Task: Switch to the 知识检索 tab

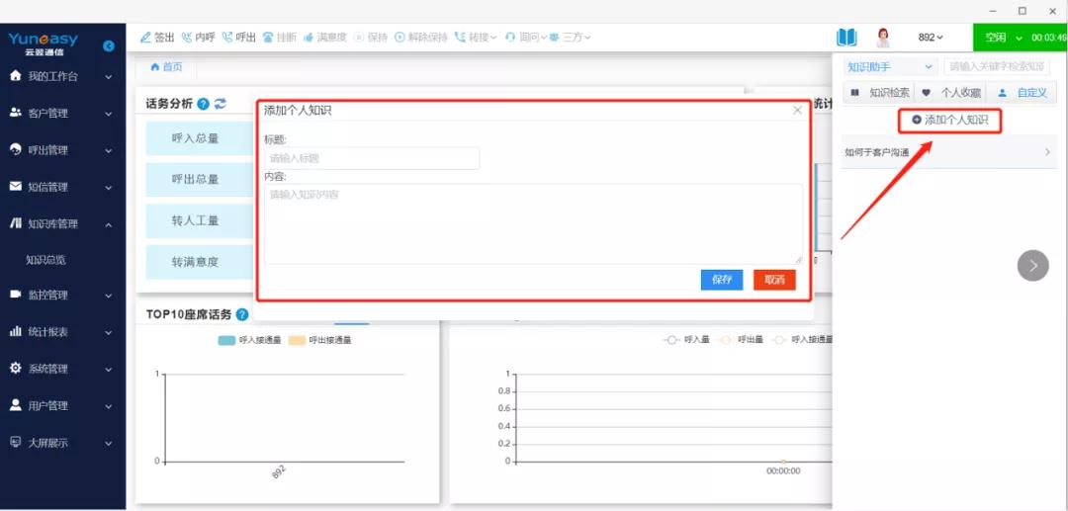Action: click(879, 93)
